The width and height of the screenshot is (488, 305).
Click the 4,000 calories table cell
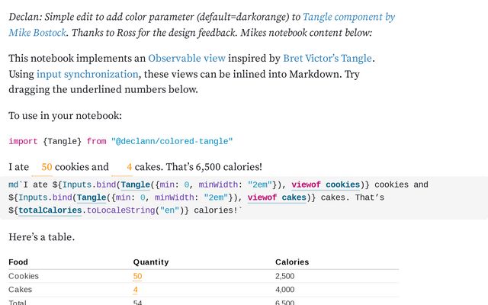click(x=286, y=290)
